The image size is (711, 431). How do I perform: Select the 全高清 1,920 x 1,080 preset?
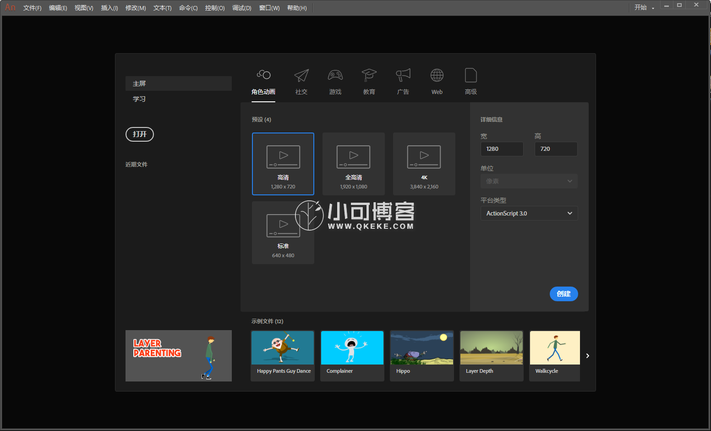354,164
